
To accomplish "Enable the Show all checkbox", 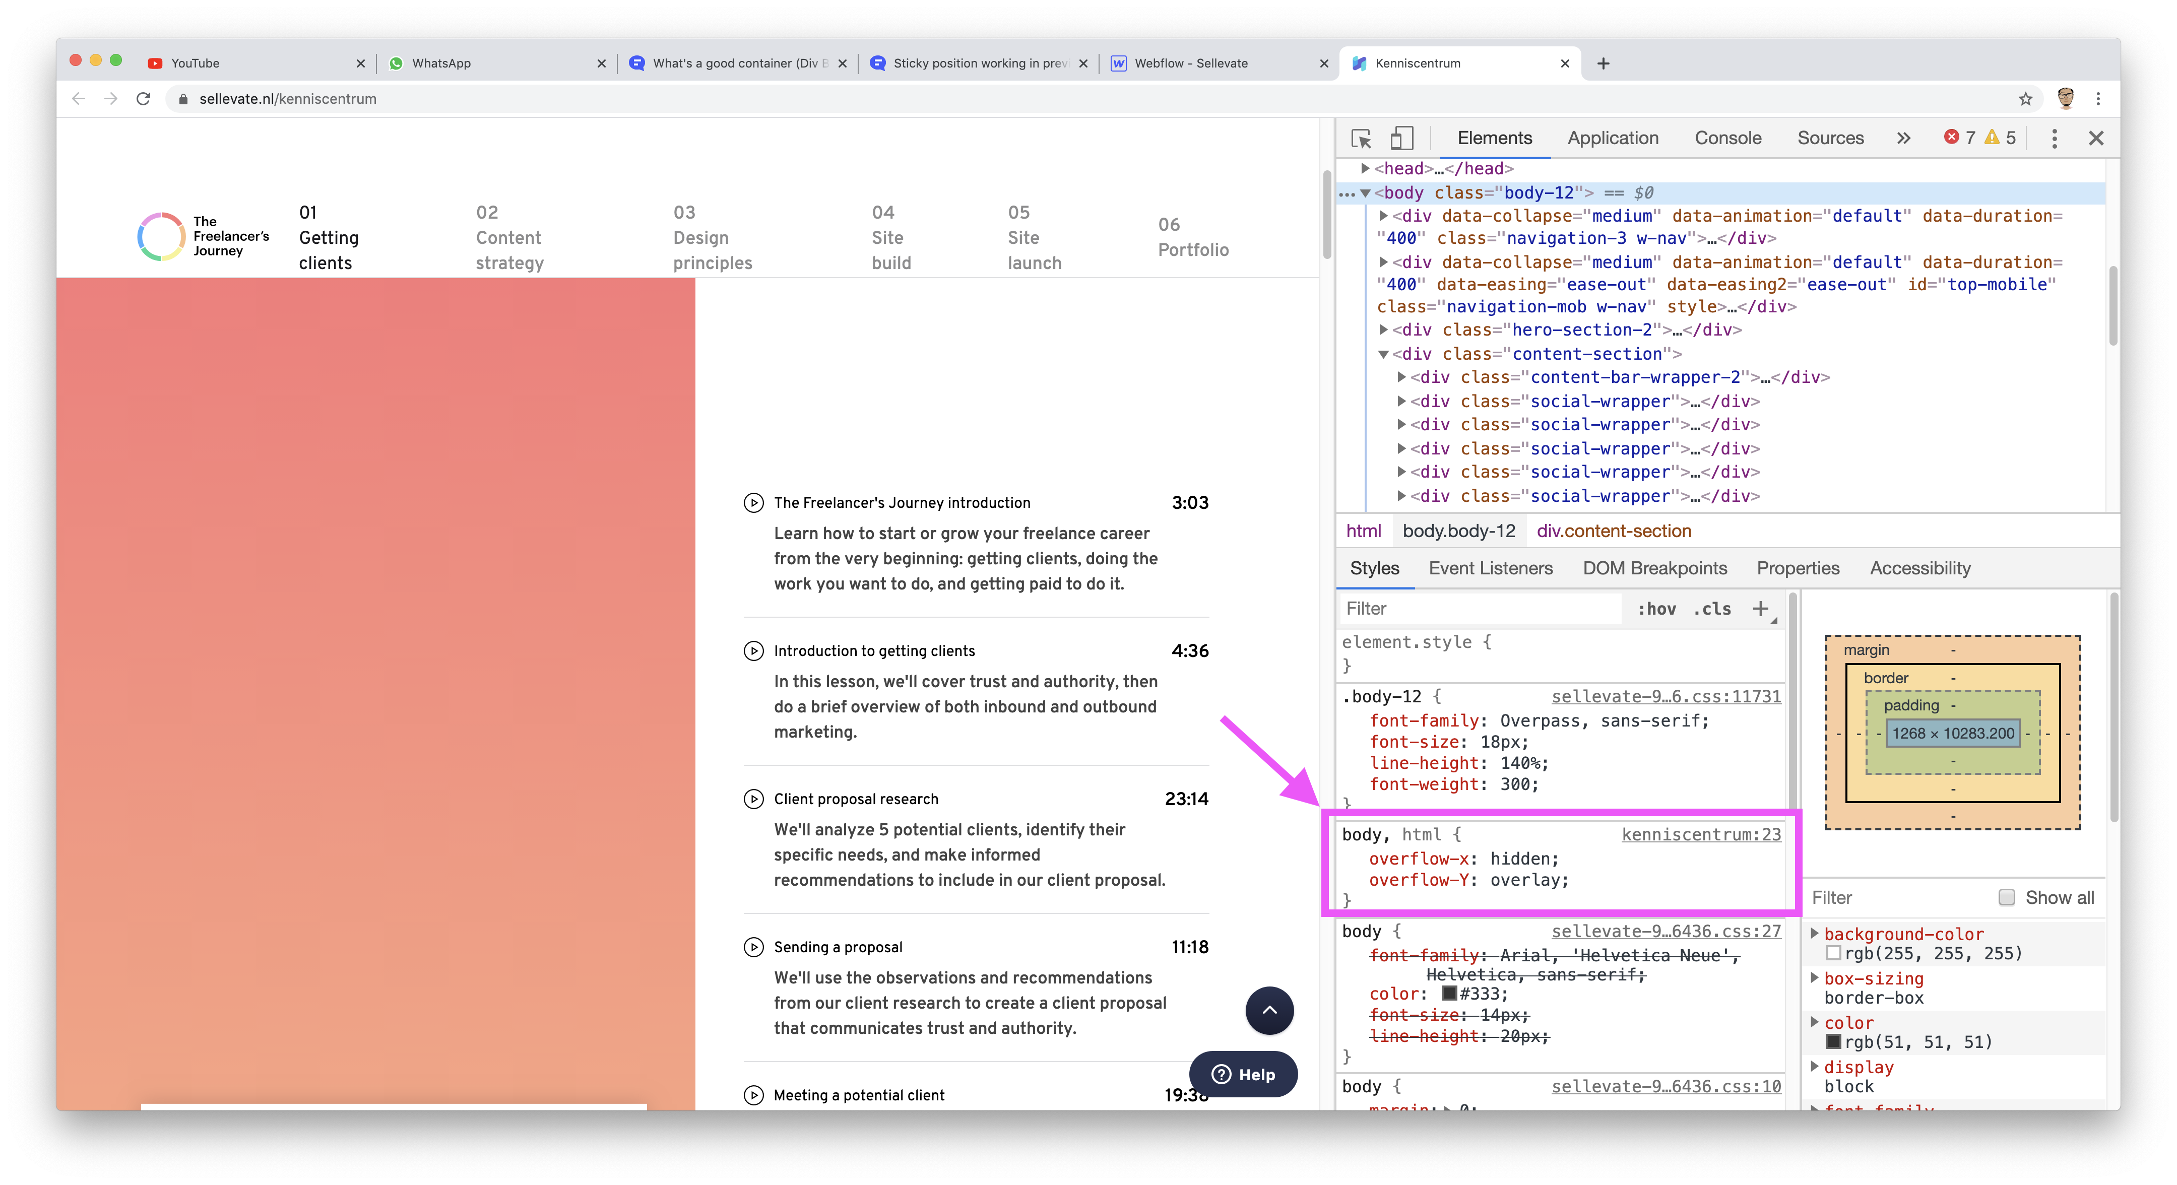I will 2006,898.
